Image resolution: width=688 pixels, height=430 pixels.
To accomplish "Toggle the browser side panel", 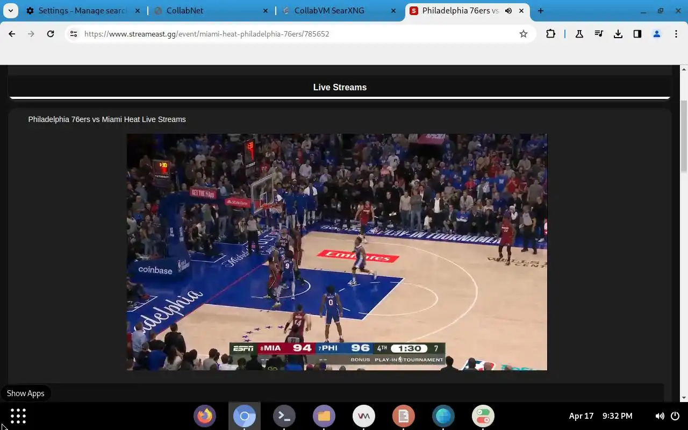I will coord(637,34).
